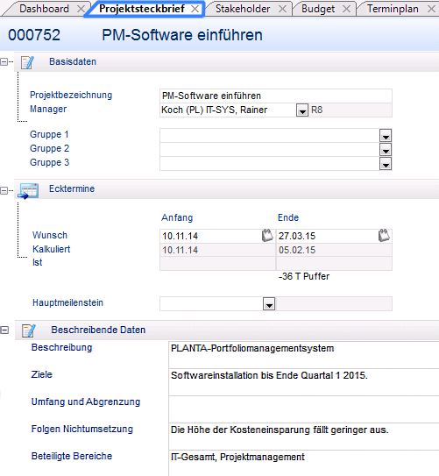Click the Projektbezeichnung input field
The height and width of the screenshot is (476, 439).
276,96
